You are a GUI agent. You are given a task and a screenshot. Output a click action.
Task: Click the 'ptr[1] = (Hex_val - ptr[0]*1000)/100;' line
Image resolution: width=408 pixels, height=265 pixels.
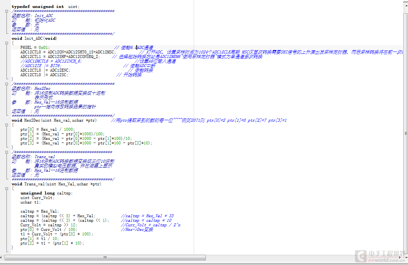(62, 134)
